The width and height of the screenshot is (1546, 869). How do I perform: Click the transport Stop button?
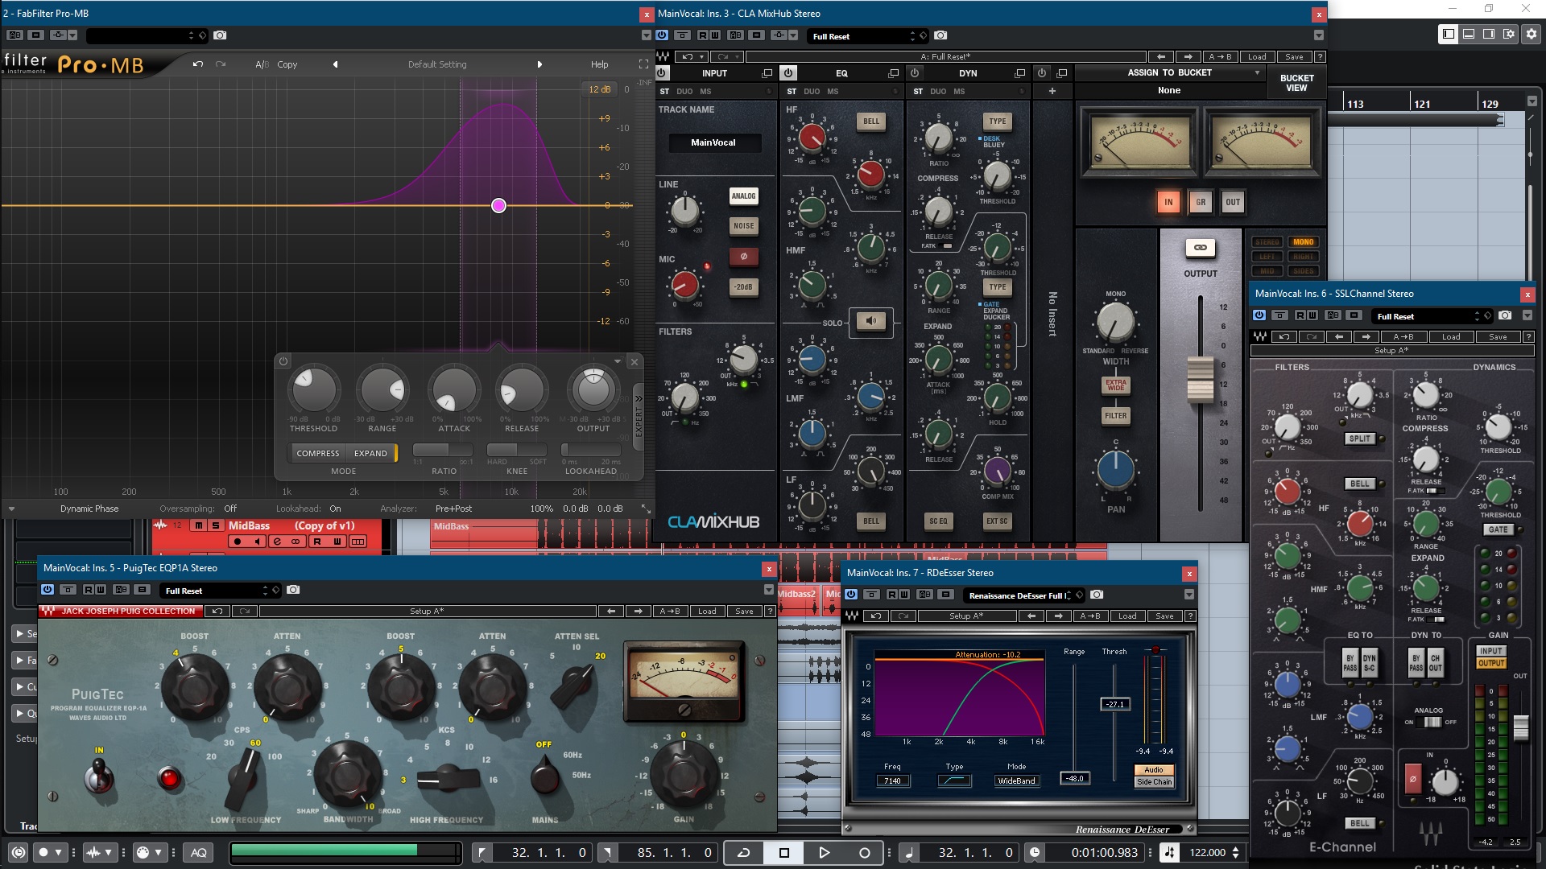[x=784, y=853]
